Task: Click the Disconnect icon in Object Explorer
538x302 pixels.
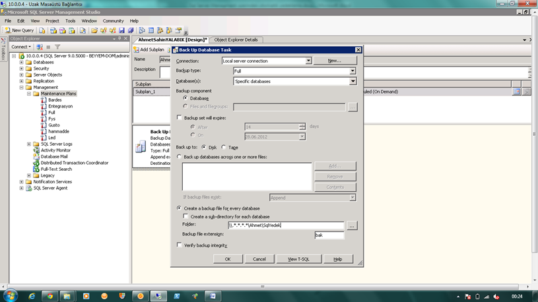Action: click(40, 47)
